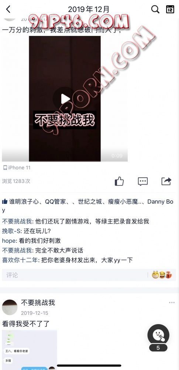
Task: Share the post via arrow icon
Action: [x=166, y=181]
